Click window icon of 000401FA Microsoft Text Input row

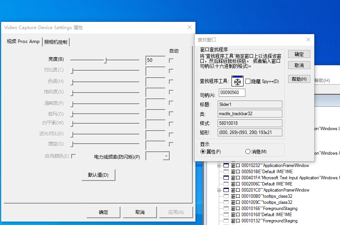pyautogui.click(x=226, y=178)
